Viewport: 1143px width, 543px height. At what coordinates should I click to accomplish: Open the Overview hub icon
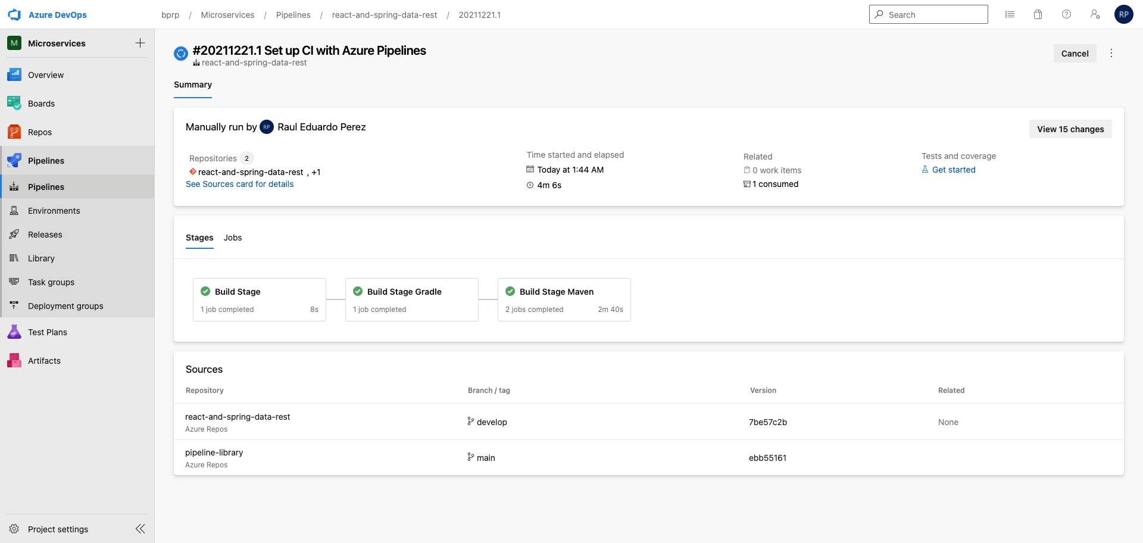click(14, 75)
